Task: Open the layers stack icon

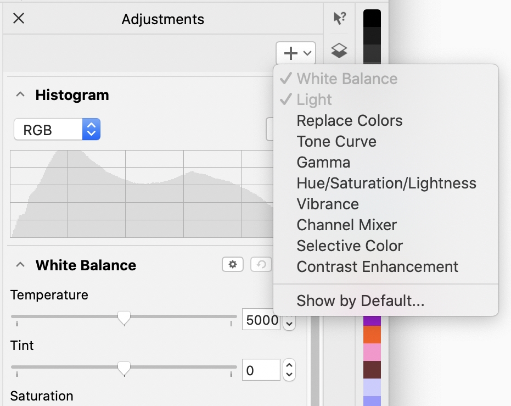Action: 340,51
